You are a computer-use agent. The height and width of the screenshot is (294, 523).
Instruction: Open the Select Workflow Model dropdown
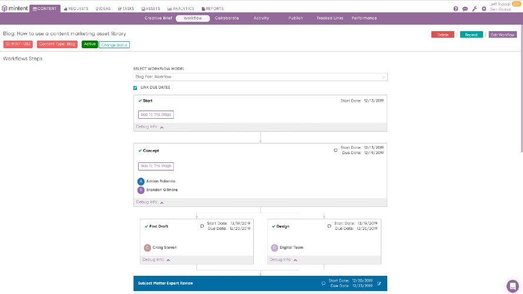(x=260, y=76)
